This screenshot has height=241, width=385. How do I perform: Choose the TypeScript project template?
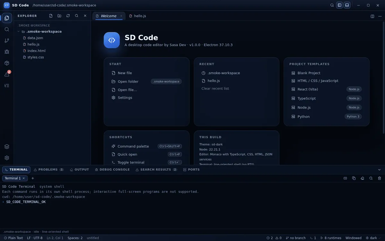(x=327, y=98)
